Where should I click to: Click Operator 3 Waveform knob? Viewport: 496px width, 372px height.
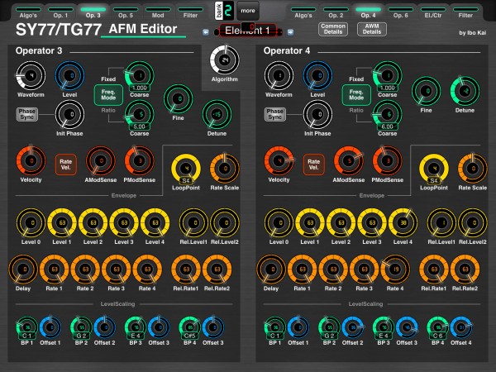pyautogui.click(x=31, y=75)
